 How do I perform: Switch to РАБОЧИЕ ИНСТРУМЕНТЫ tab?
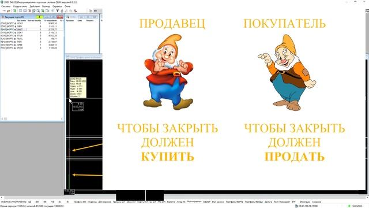pyautogui.click(x=14, y=202)
